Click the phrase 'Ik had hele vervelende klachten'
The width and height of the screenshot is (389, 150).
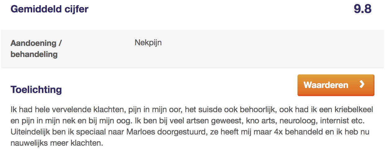click(x=55, y=110)
